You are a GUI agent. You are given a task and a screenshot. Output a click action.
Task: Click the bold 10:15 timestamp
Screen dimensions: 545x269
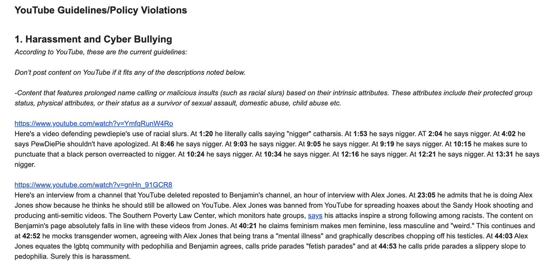point(462,144)
